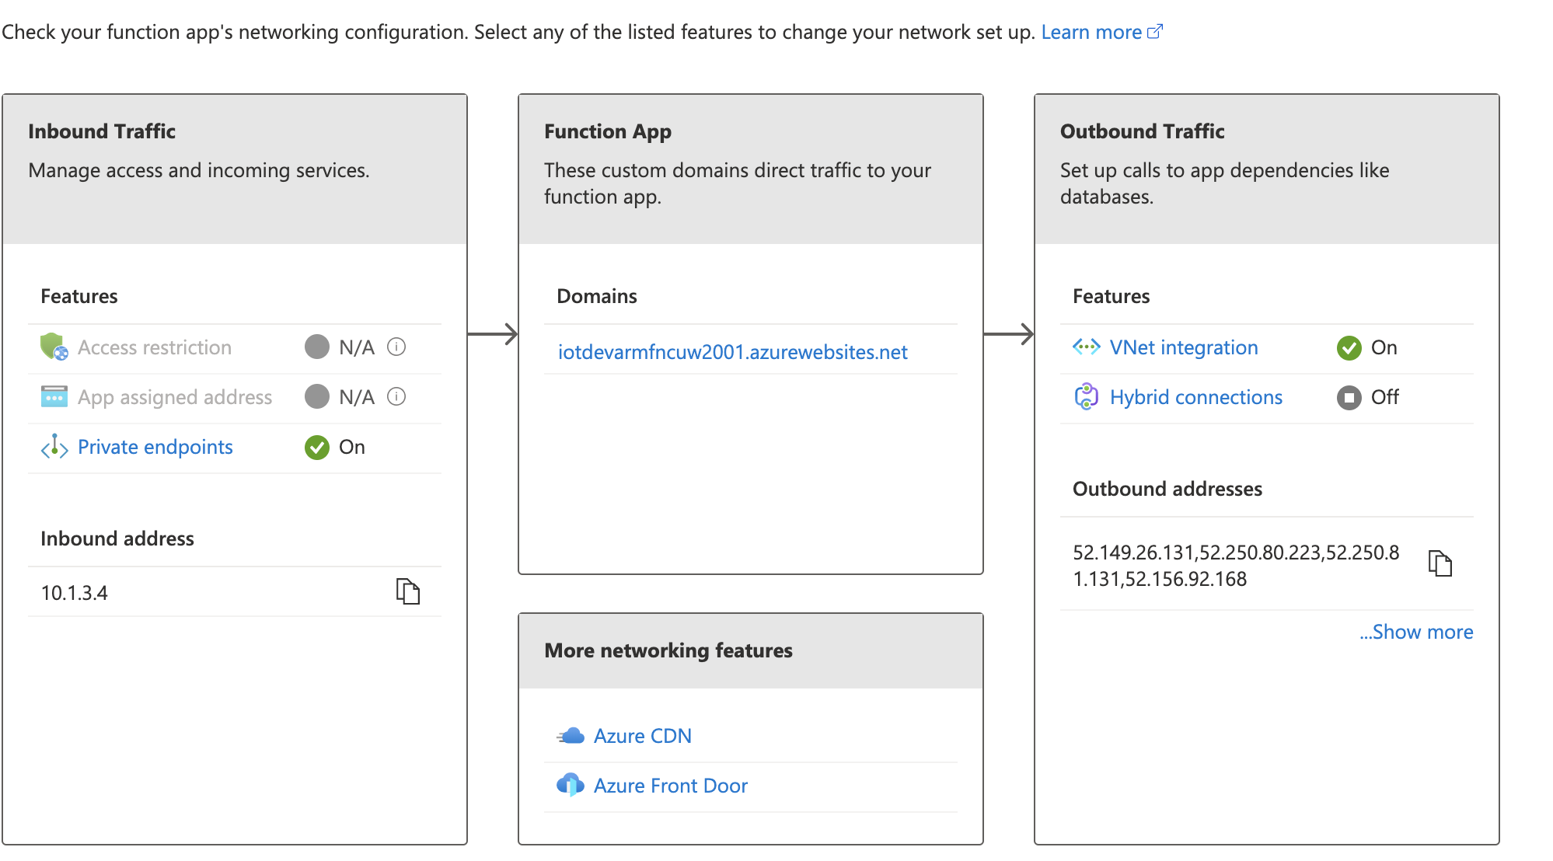Copy the outbound addresses list
The image size is (1553, 861).
(1440, 563)
